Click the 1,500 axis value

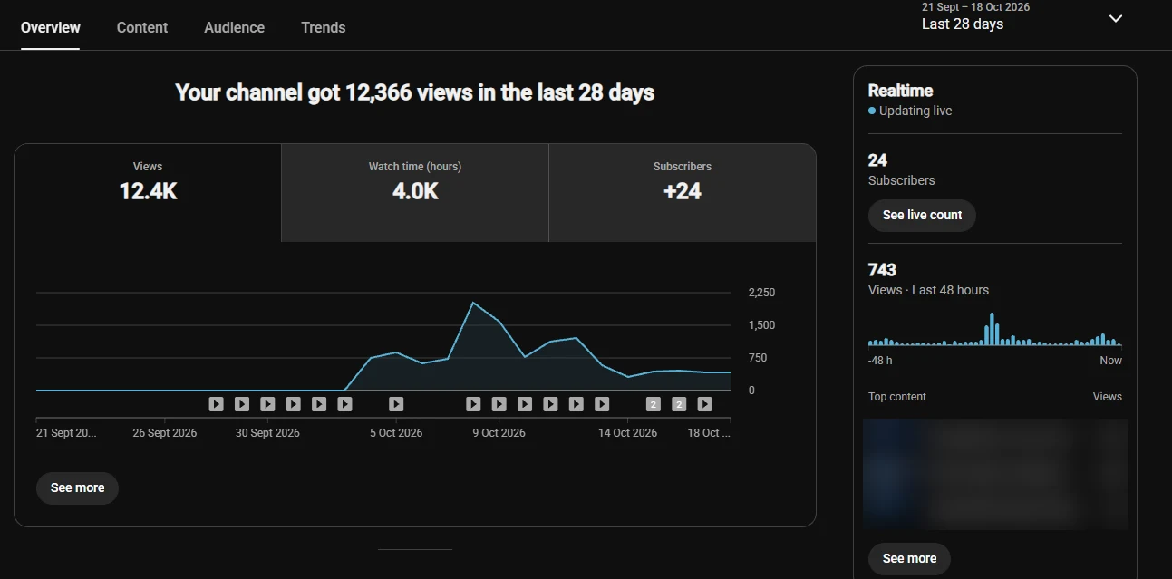pyautogui.click(x=761, y=325)
